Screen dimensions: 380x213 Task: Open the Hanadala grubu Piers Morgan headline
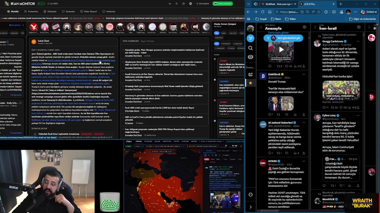point(164,51)
